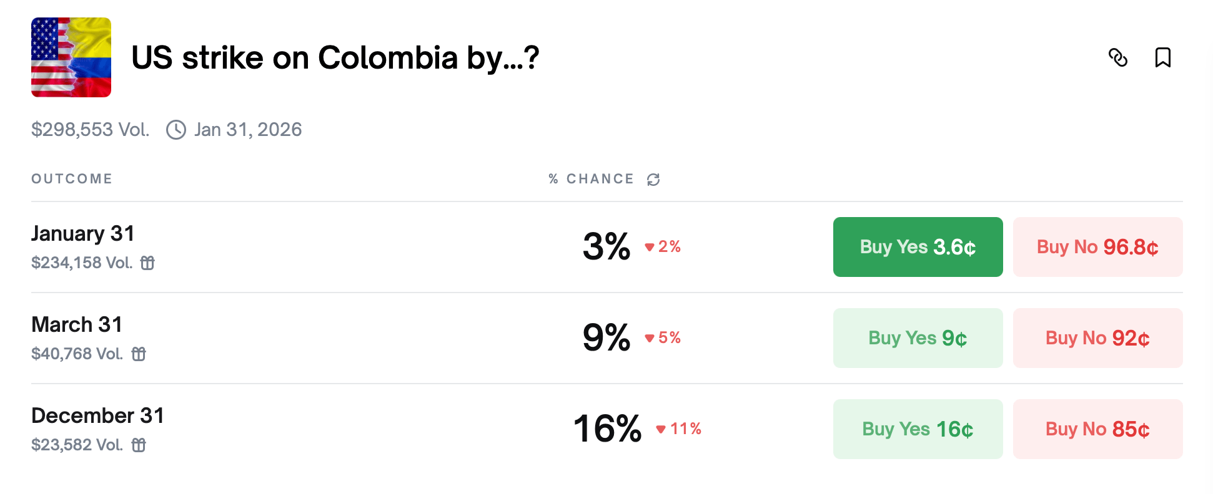Buy No at 92¢ for March 31
The height and width of the screenshot is (494, 1213).
click(1097, 338)
